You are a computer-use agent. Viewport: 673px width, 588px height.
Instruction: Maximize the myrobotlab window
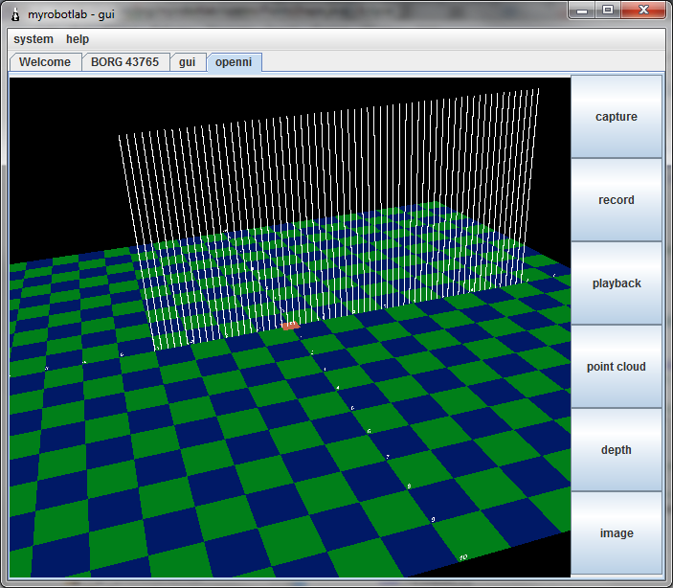pyautogui.click(x=608, y=11)
